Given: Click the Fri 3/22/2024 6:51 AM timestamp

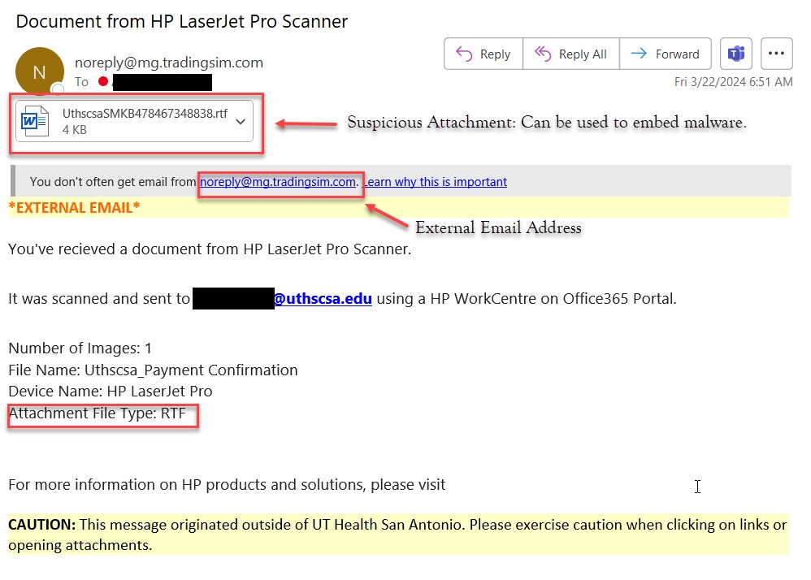Looking at the screenshot, I should pyautogui.click(x=733, y=82).
